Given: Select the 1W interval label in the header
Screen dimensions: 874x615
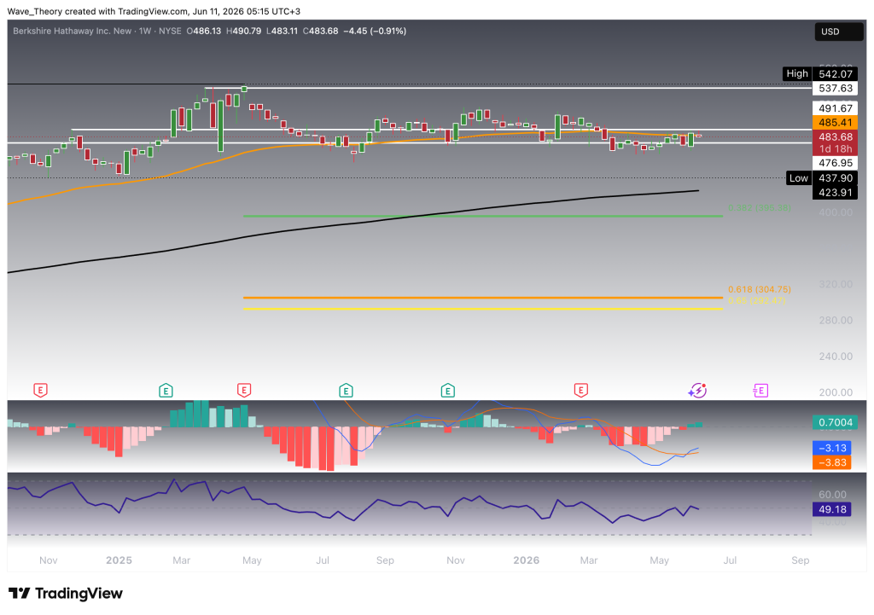Looking at the screenshot, I should [x=145, y=32].
